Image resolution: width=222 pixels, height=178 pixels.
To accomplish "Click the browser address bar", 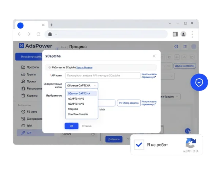I will [106, 34].
